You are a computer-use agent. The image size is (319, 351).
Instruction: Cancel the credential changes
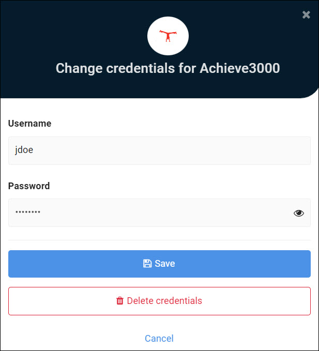(x=159, y=338)
